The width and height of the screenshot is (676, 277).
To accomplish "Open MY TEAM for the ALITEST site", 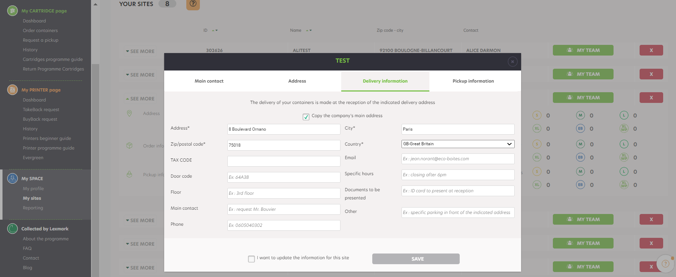I will pos(583,50).
